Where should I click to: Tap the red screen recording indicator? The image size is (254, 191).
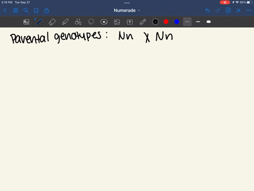(225, 2)
